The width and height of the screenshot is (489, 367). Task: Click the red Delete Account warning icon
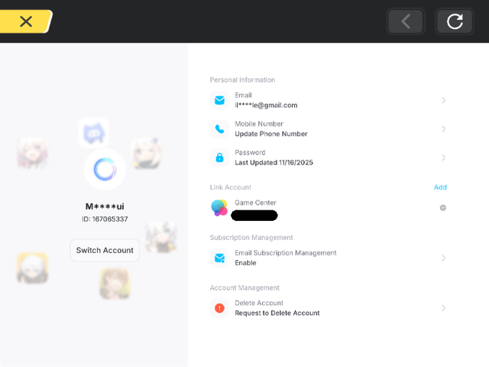pyautogui.click(x=219, y=308)
